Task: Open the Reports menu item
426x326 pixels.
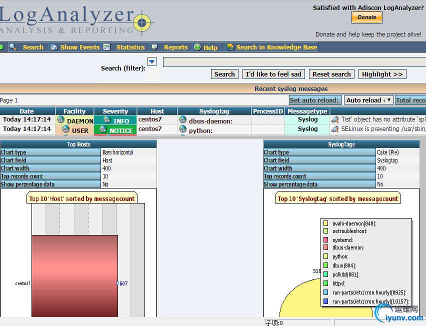Action: click(x=176, y=47)
